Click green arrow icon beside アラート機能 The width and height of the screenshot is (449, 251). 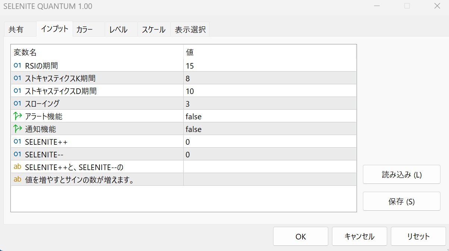[17, 116]
